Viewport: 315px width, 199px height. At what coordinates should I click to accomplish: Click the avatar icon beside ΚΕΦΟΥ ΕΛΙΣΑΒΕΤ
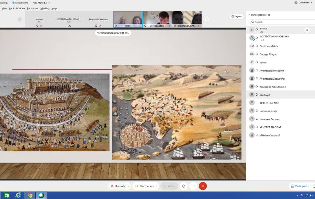pos(252,103)
